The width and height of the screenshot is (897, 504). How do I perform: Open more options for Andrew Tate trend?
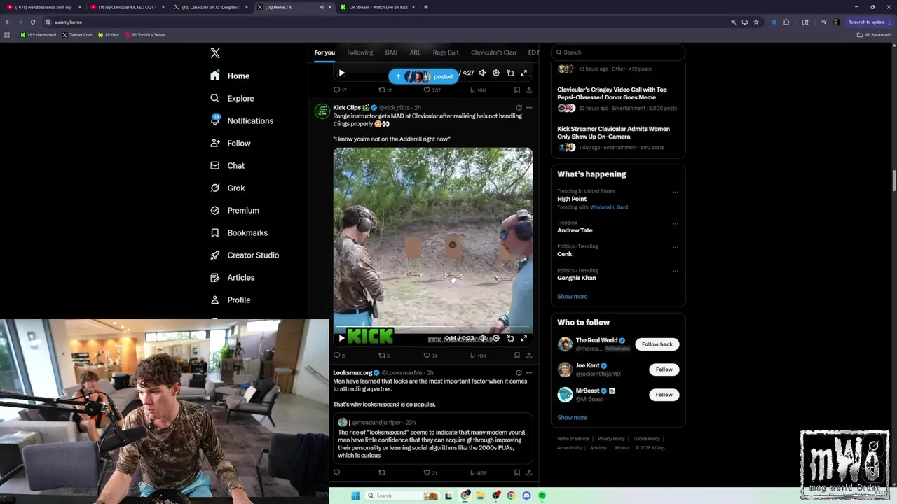[676, 224]
